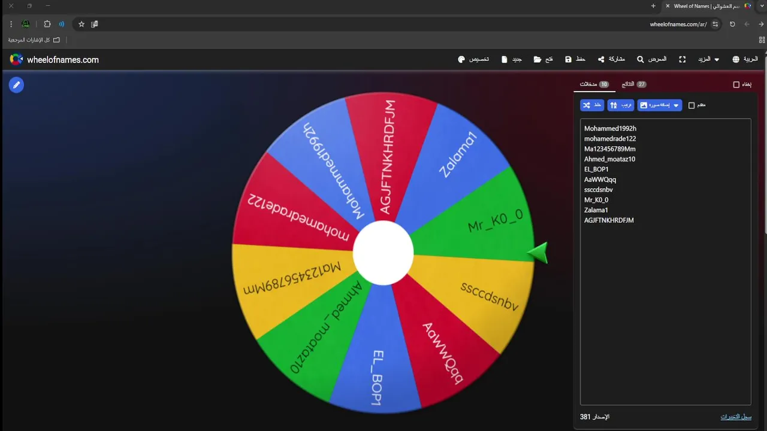Enter fullscreen mode
The width and height of the screenshot is (767, 431).
[x=682, y=59]
